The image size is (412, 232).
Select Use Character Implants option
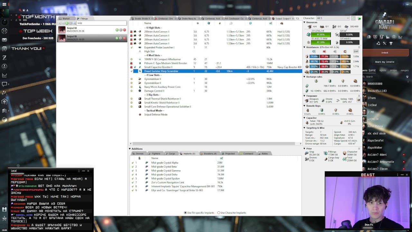tap(231, 213)
